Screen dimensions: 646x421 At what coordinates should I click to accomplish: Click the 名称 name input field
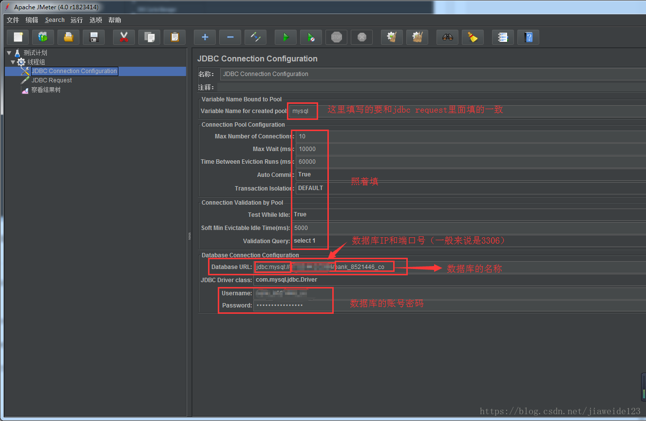point(433,74)
